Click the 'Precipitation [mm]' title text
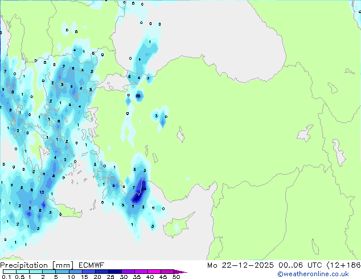 pos(37,265)
